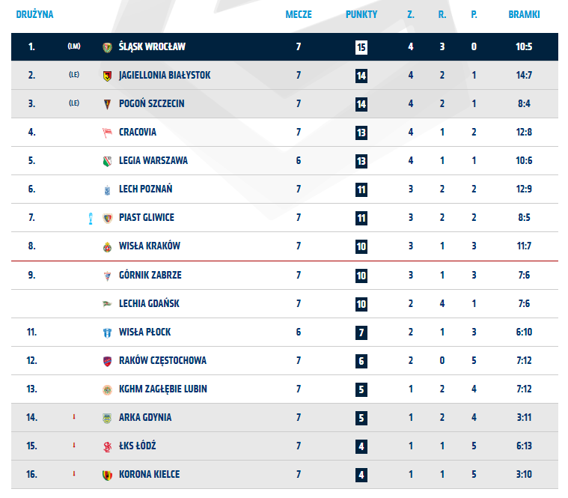Open the Górnik Zabrze team link

coord(150,275)
